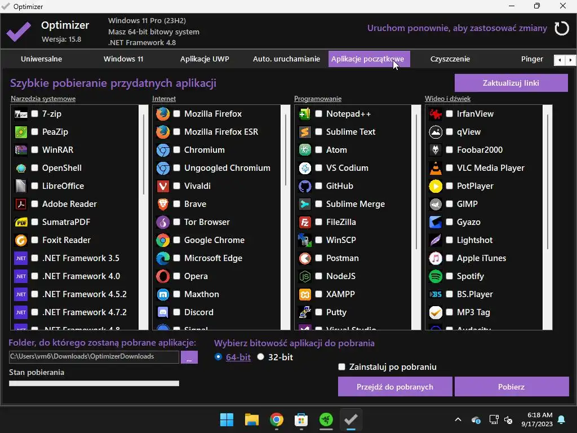This screenshot has width=577, height=433.
Task: Click the Postman icon
Action: 305,258
